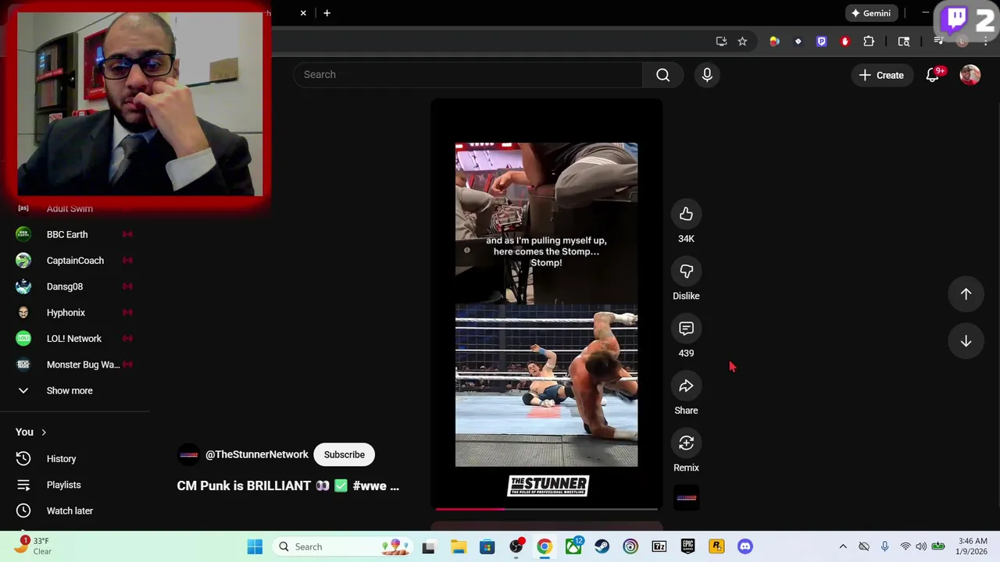This screenshot has height=562, width=1000.
Task: Open the comments with 439 replies
Action: (x=686, y=329)
